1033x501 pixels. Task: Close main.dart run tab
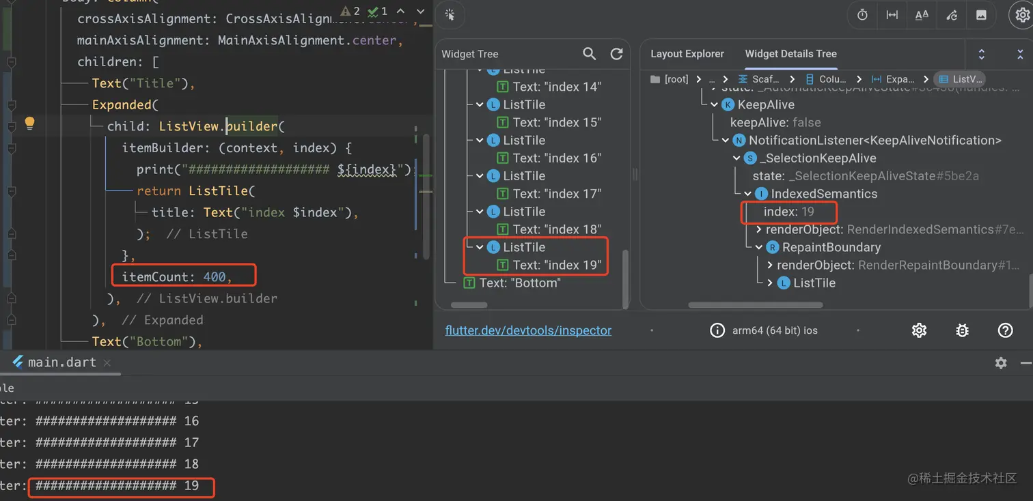[107, 363]
